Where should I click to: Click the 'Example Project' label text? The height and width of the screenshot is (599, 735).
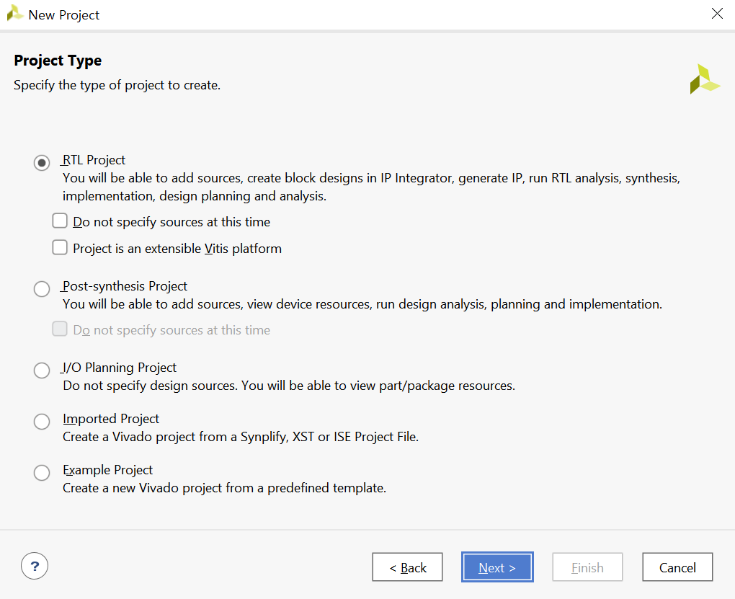point(108,470)
